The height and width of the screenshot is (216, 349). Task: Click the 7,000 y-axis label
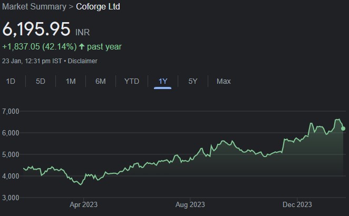coord(11,111)
